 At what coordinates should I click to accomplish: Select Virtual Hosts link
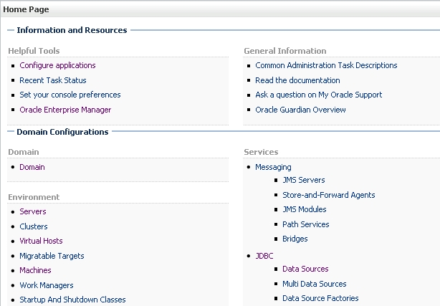[x=41, y=241]
